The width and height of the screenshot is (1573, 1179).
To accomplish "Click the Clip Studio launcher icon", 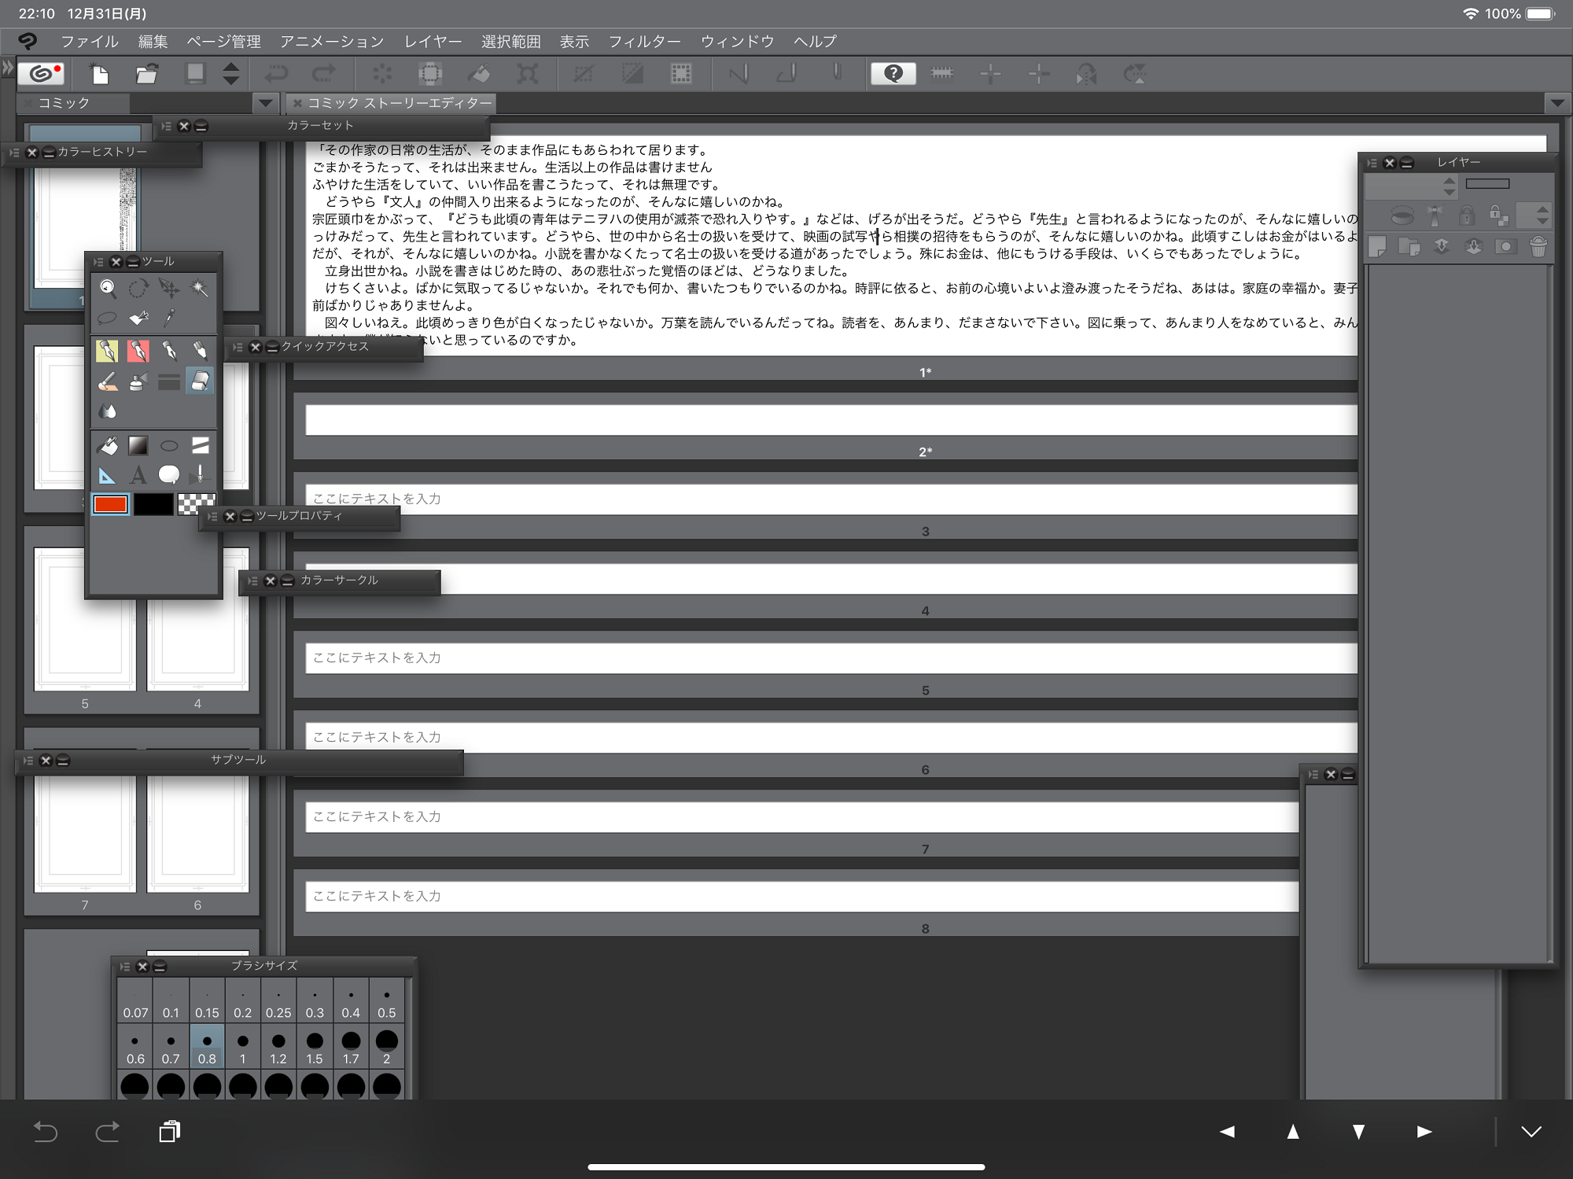I will coord(42,74).
